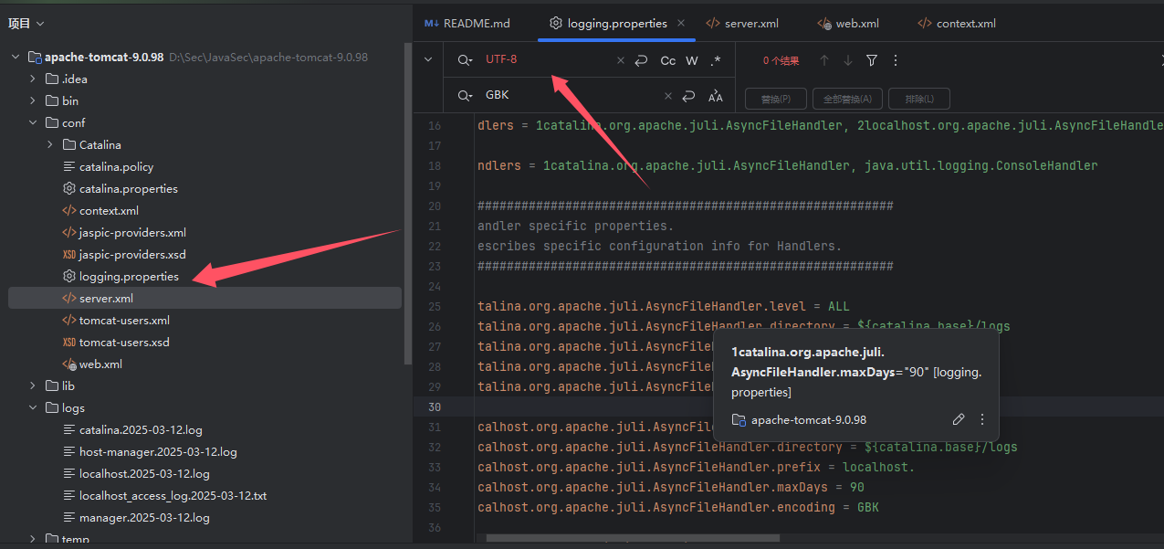Image resolution: width=1164 pixels, height=549 pixels.
Task: Click GBK value on line 35
Action: [867, 507]
